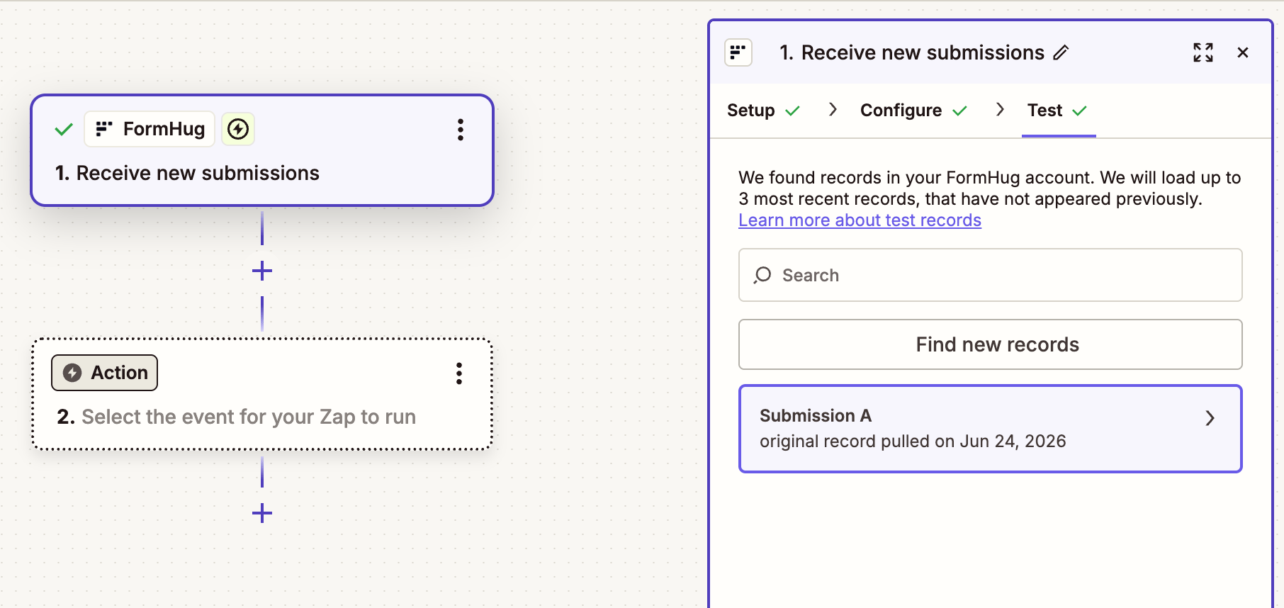The image size is (1284, 608).
Task: Open the three-dot menu on FormHug step
Action: (x=461, y=130)
